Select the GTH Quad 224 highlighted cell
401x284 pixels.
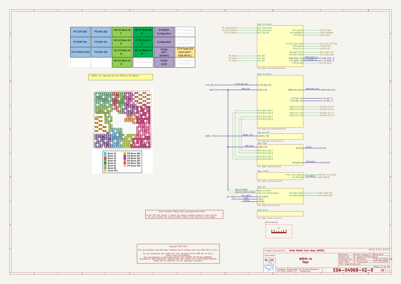click(185, 52)
